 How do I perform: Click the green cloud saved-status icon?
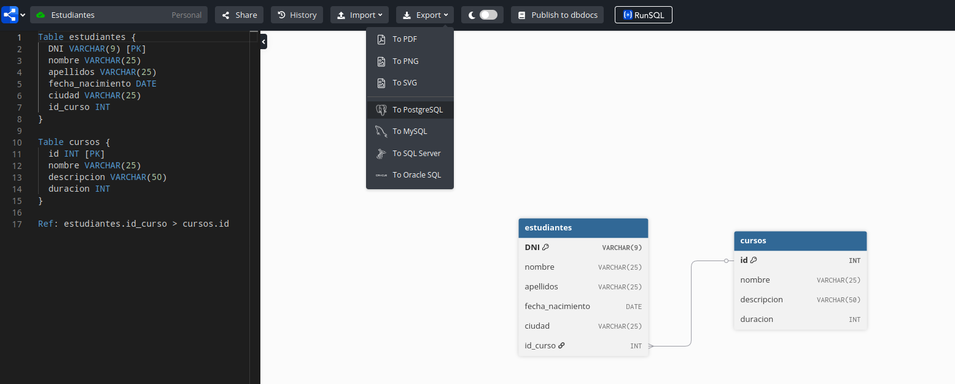point(41,15)
